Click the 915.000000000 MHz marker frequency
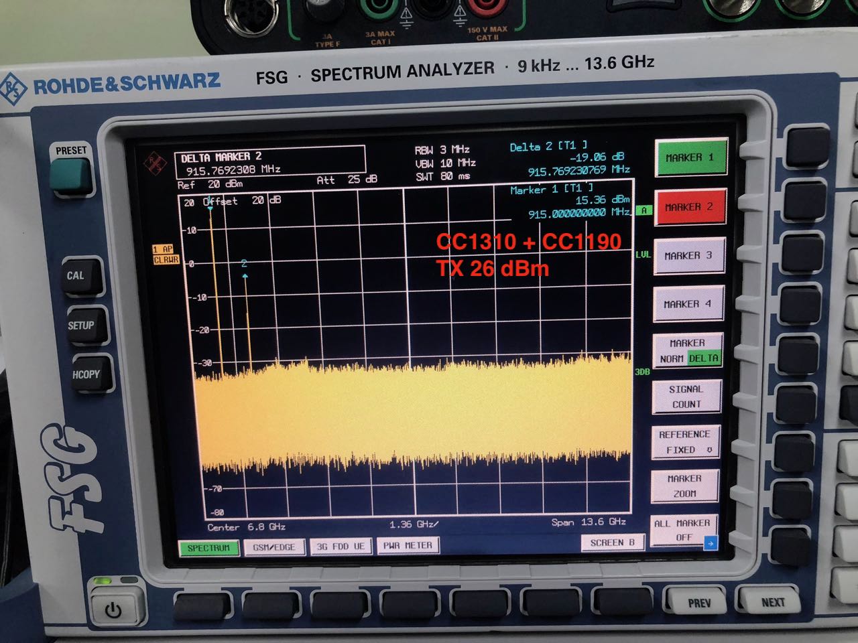 click(x=579, y=213)
